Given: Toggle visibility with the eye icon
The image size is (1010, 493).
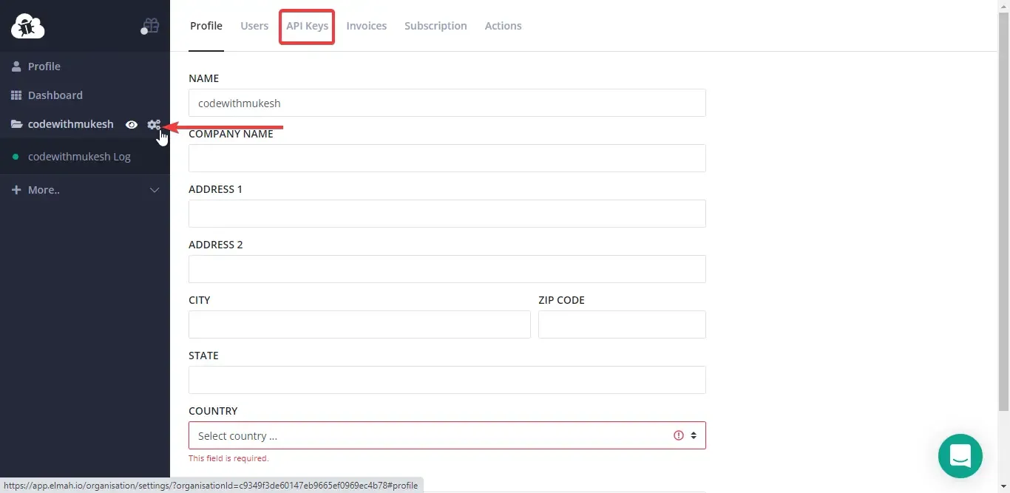Looking at the screenshot, I should [132, 124].
